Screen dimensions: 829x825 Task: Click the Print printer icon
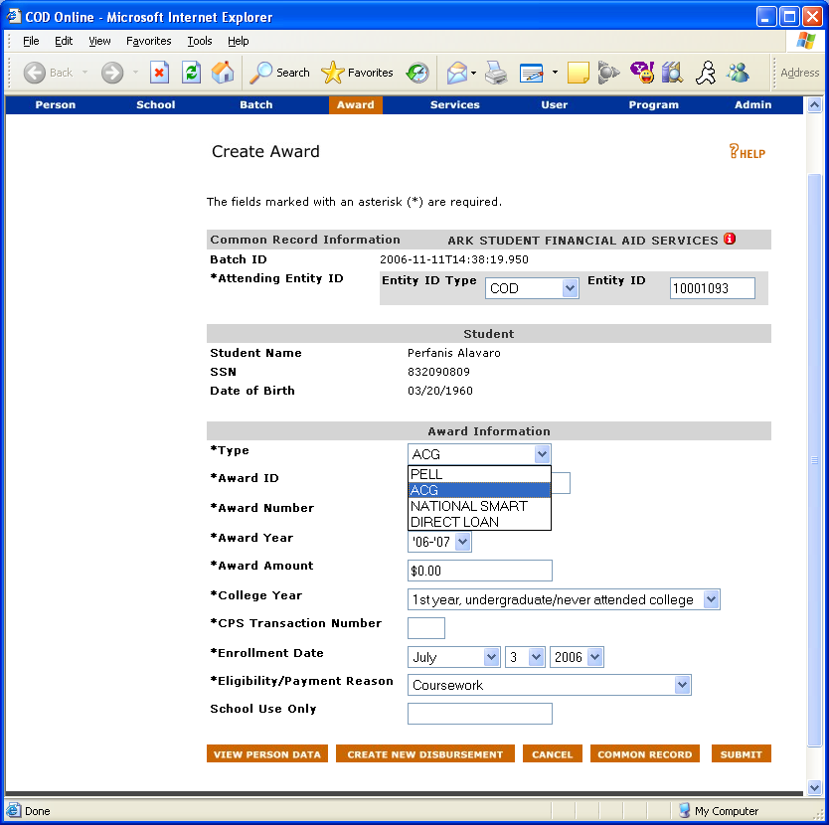[496, 73]
